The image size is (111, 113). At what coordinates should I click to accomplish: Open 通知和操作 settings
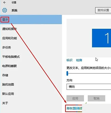point(9,29)
